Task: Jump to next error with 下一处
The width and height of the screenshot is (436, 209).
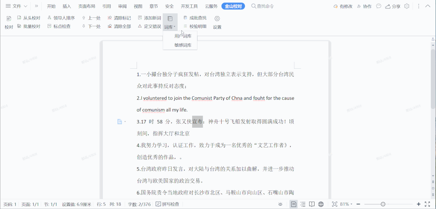Action: pyautogui.click(x=92, y=26)
